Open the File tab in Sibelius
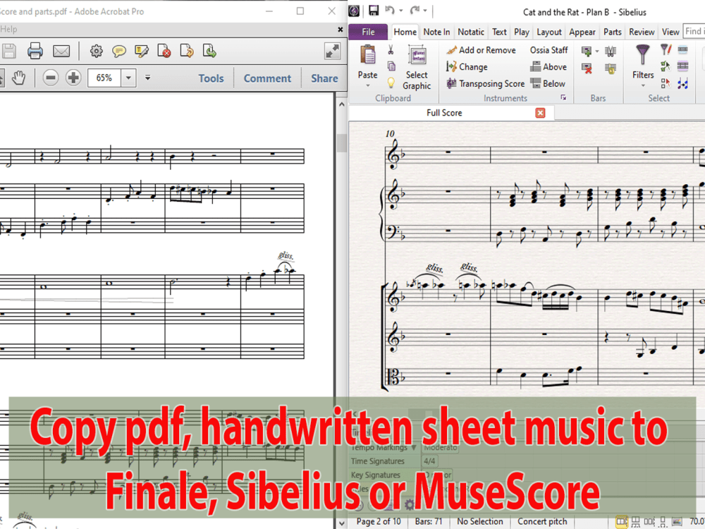The height and width of the screenshot is (529, 705). pyautogui.click(x=368, y=32)
